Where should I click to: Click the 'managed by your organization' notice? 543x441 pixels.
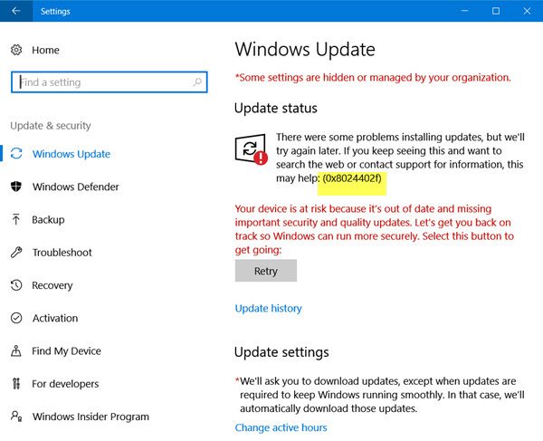point(373,78)
